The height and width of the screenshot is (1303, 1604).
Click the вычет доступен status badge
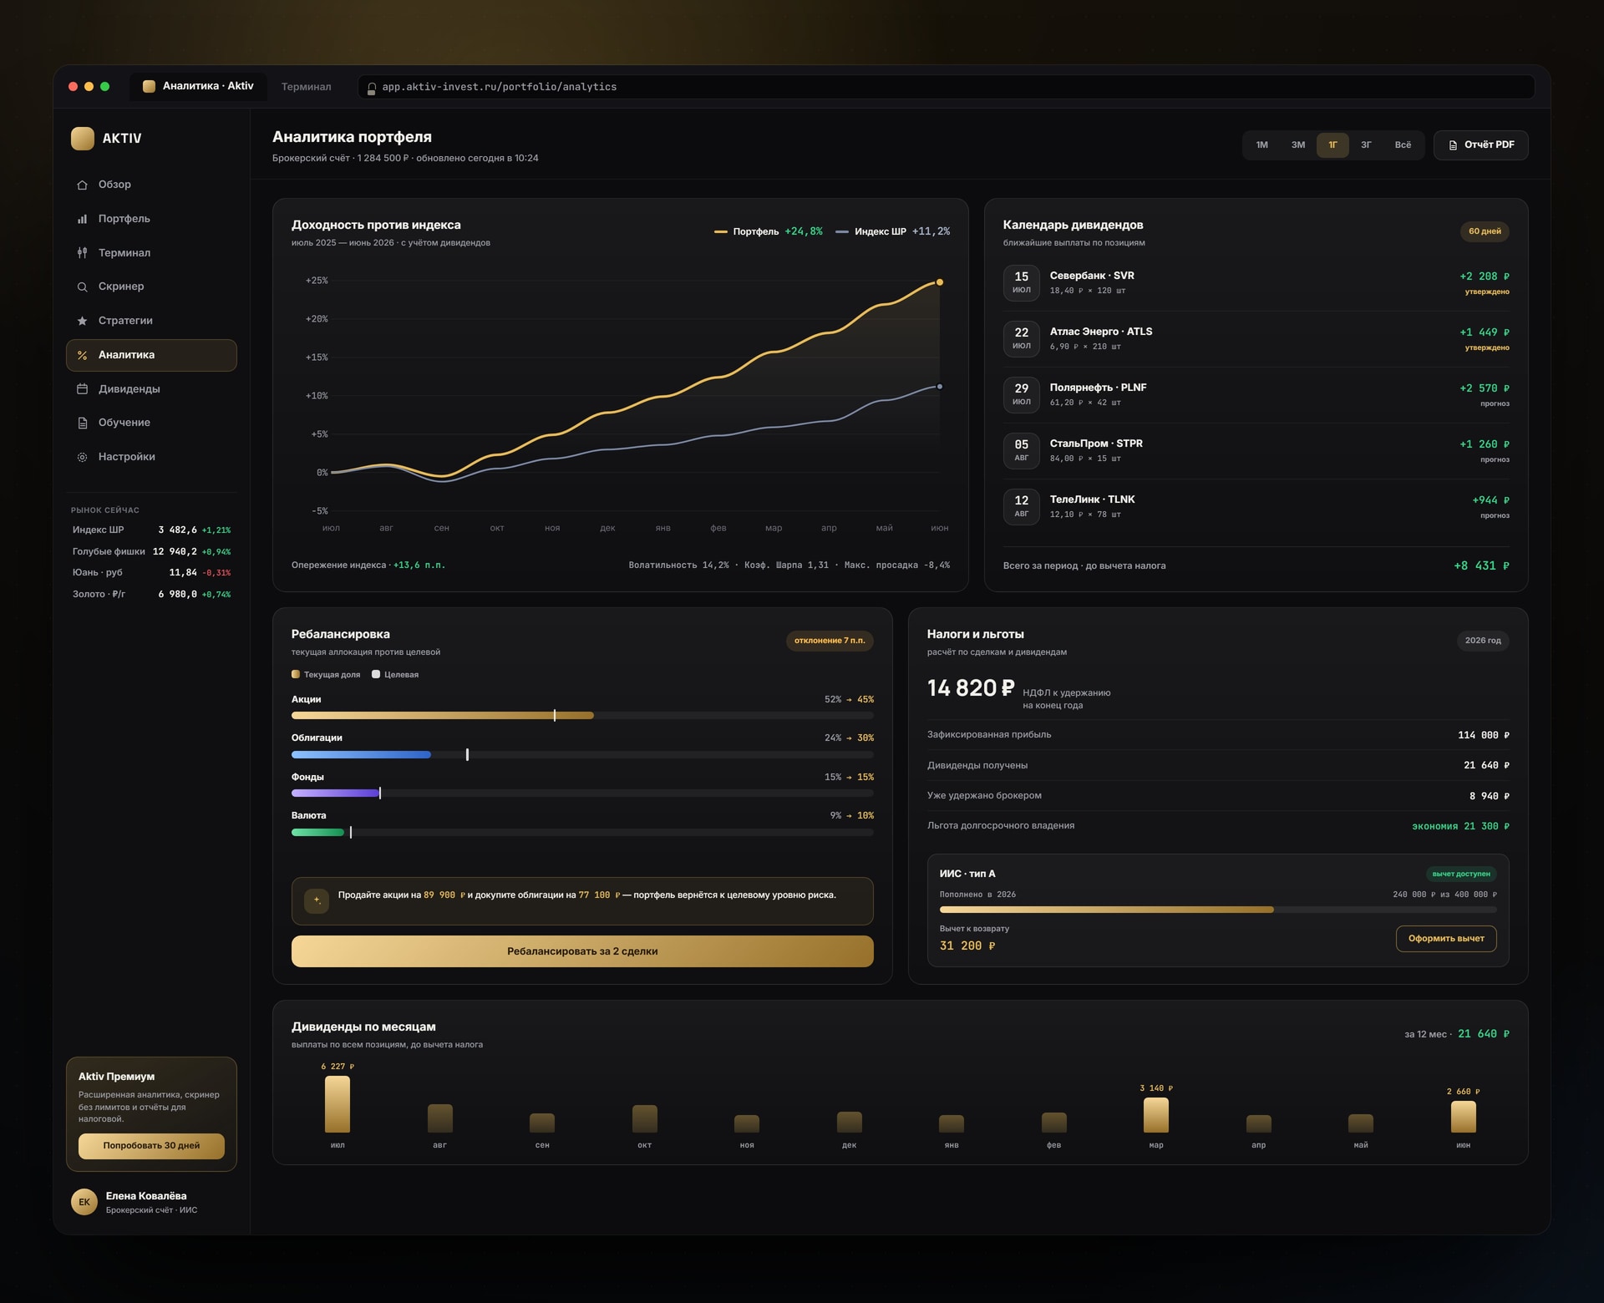click(x=1461, y=874)
